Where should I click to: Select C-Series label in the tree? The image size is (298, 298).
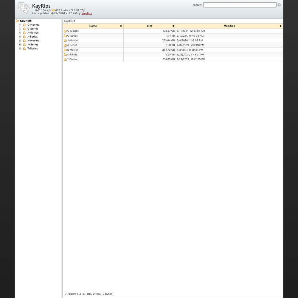pos(33,29)
